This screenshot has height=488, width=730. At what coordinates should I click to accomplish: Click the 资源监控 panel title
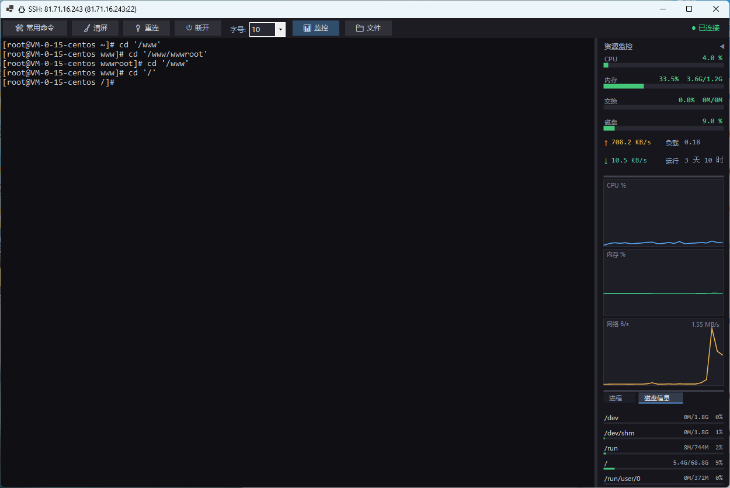(618, 46)
